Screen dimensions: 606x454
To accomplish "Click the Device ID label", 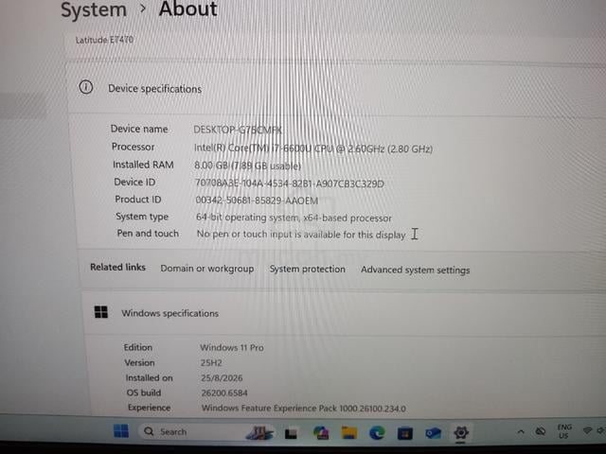I will [134, 182].
